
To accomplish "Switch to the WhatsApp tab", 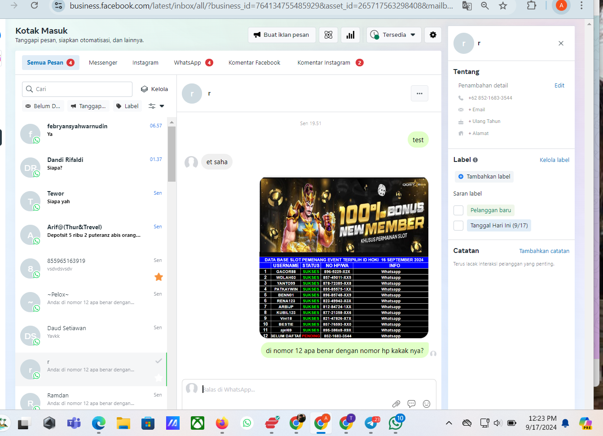I will click(194, 63).
